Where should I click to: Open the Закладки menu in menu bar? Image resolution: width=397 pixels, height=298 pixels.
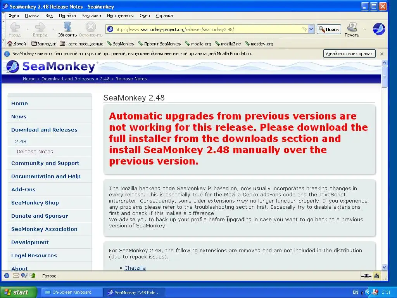coord(91,16)
